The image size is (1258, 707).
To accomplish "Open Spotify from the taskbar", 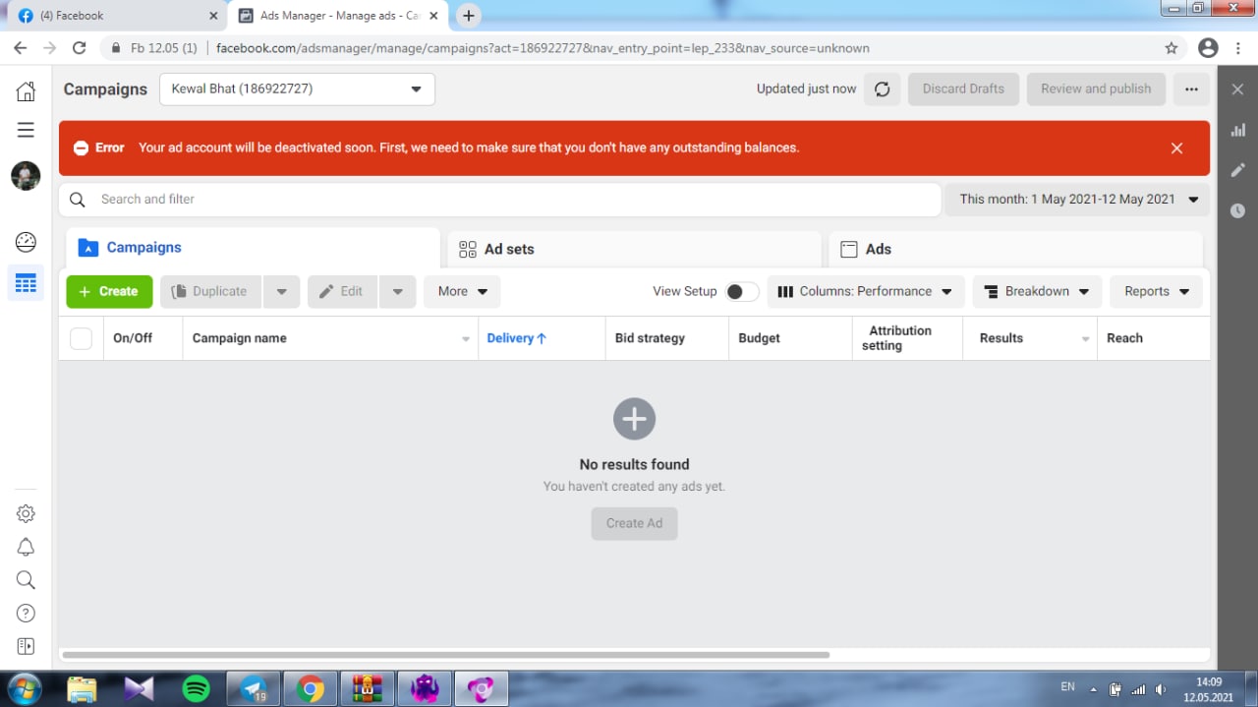I will point(197,688).
